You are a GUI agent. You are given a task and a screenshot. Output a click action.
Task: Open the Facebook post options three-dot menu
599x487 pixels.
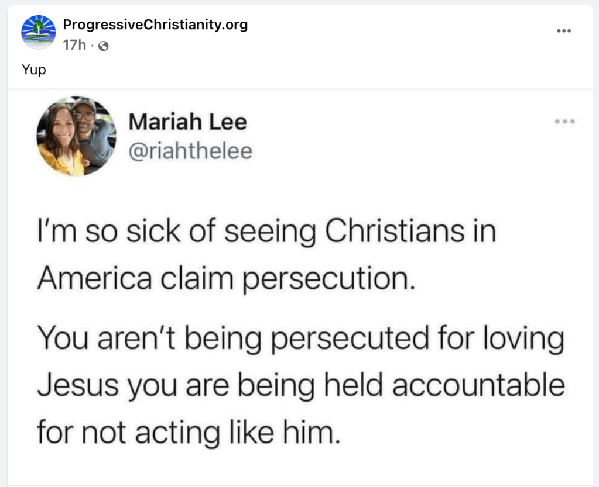point(563,31)
